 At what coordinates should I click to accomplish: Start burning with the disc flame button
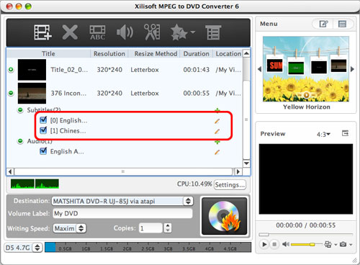click(224, 216)
